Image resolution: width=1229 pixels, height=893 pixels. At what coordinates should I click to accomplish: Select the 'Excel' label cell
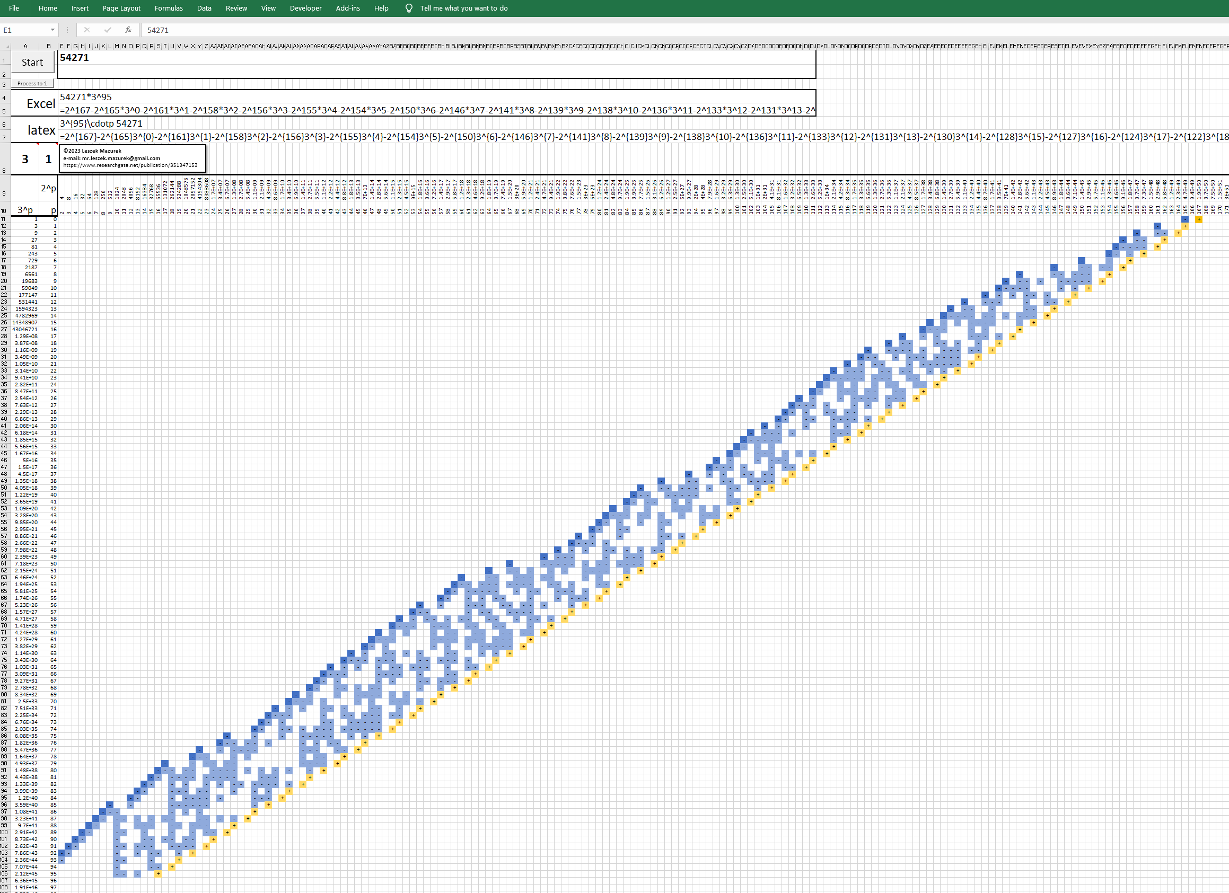pyautogui.click(x=34, y=103)
